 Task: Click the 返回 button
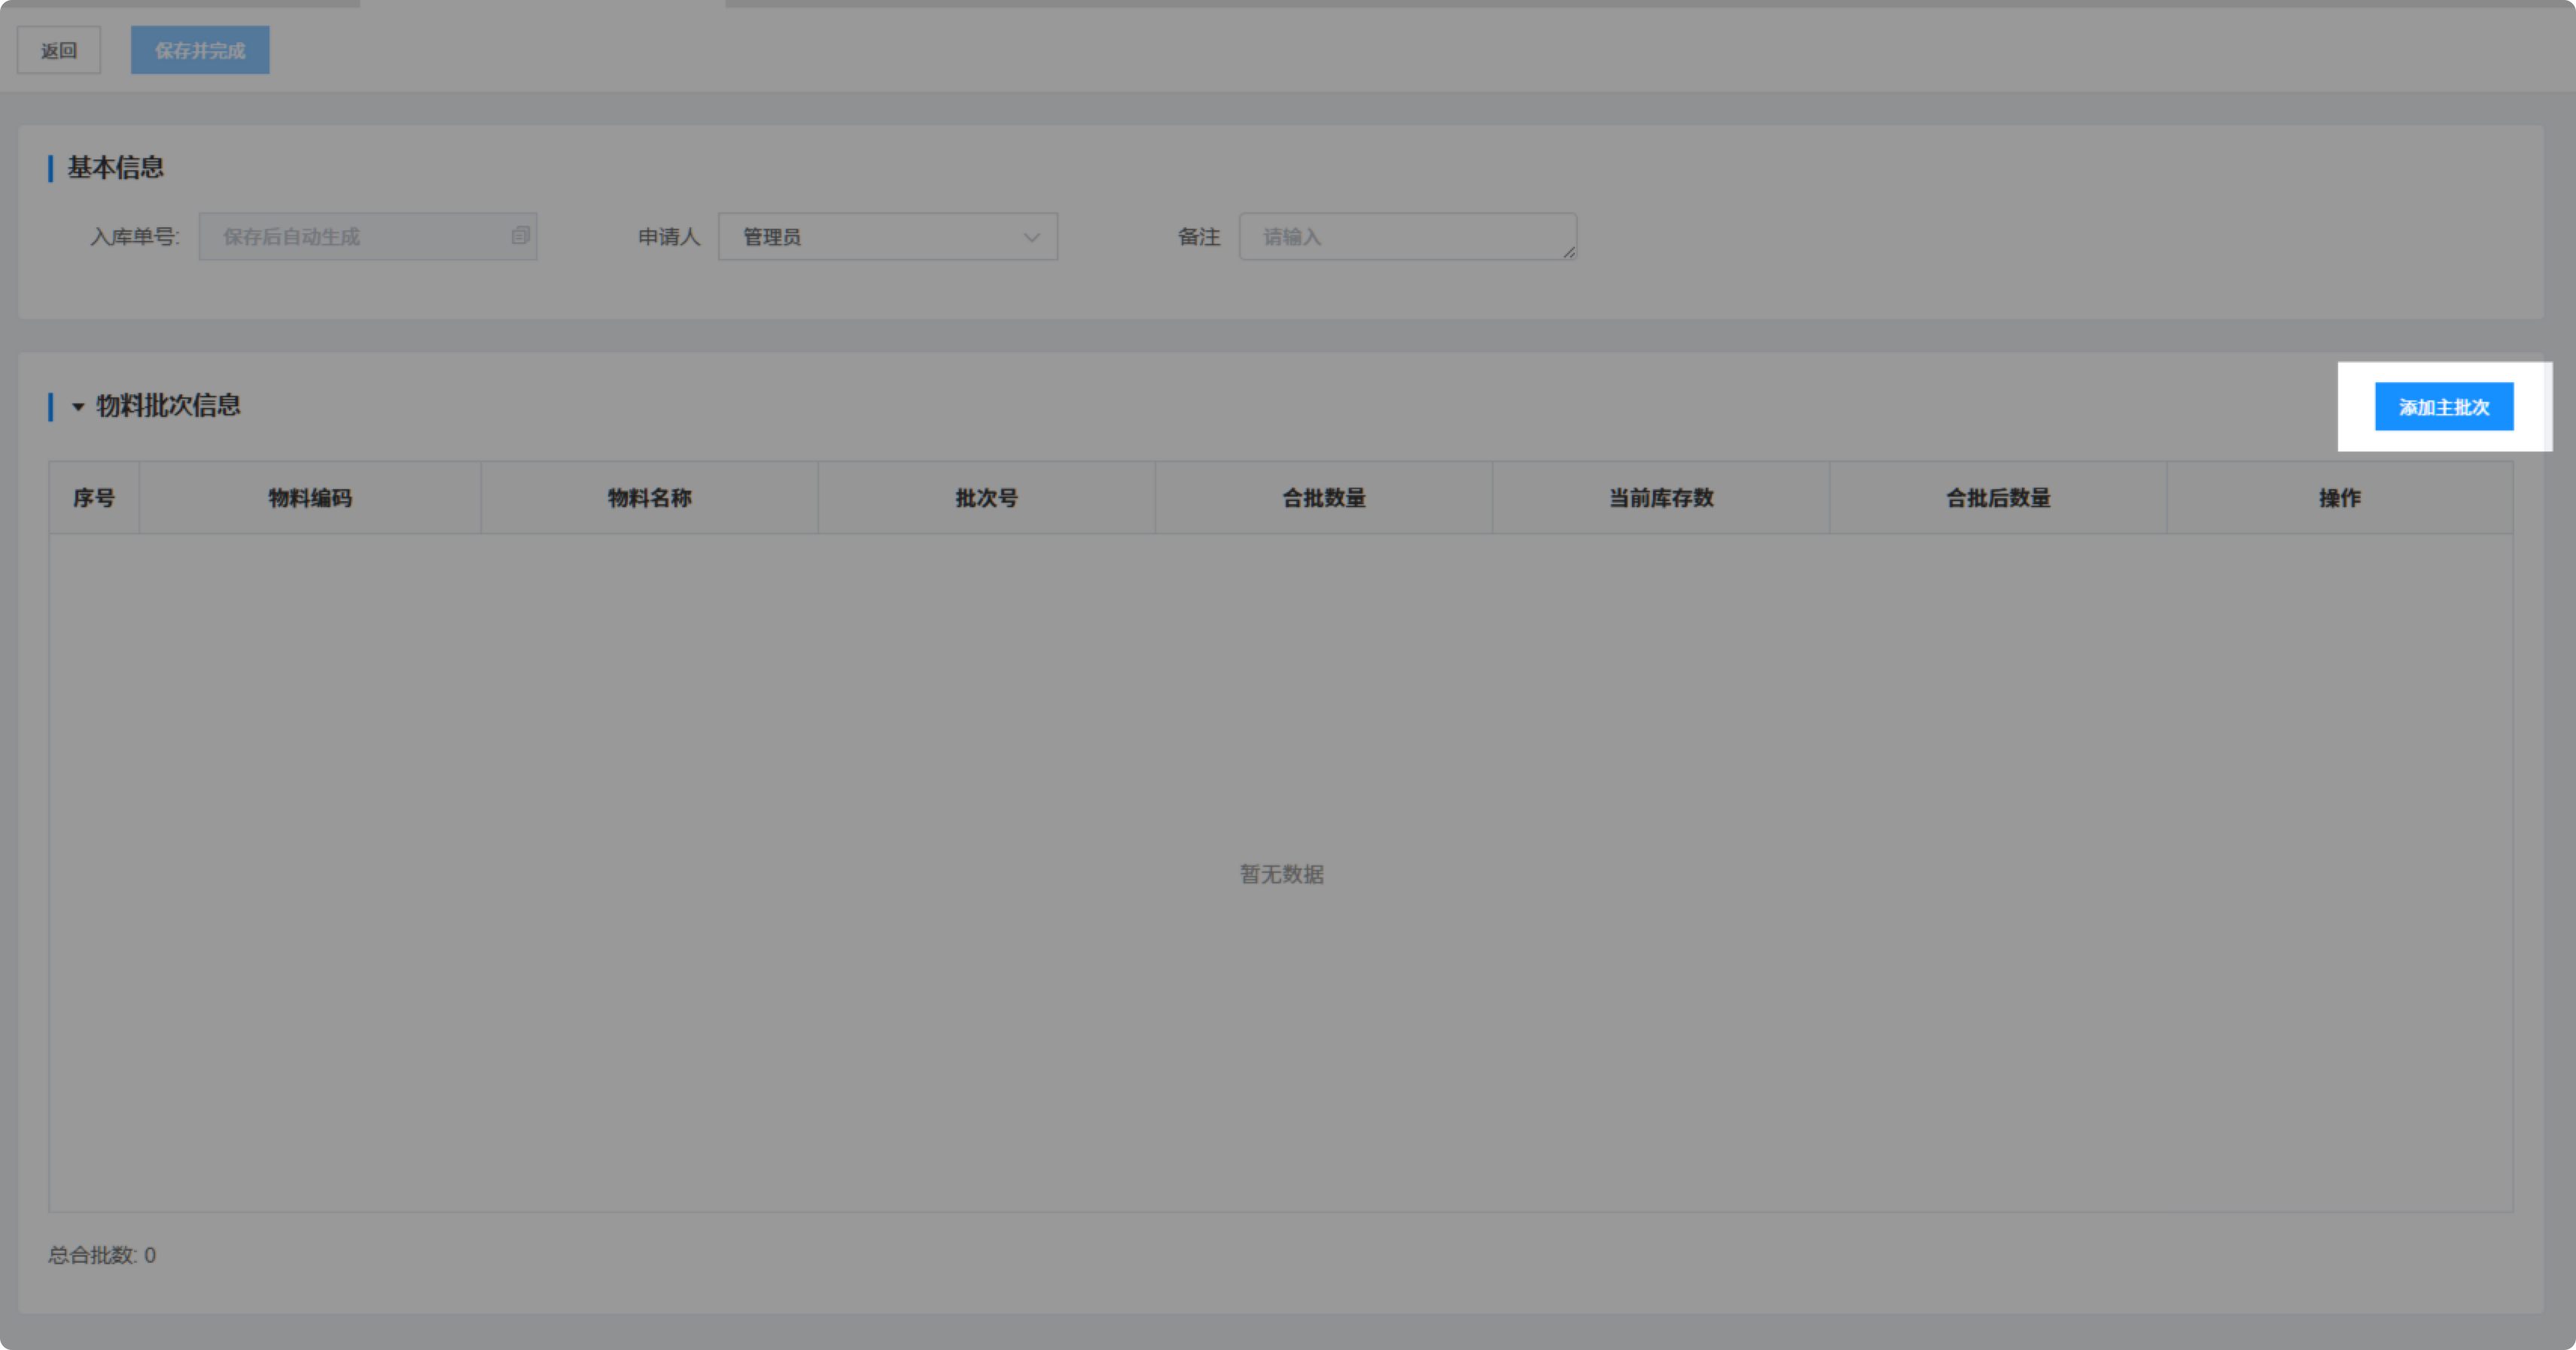(59, 50)
